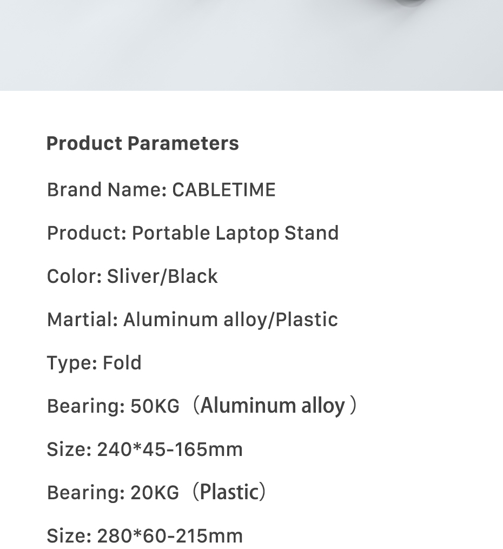Screen dimensions: 503x549
Task: Click the word Fold
Action: coord(122,363)
